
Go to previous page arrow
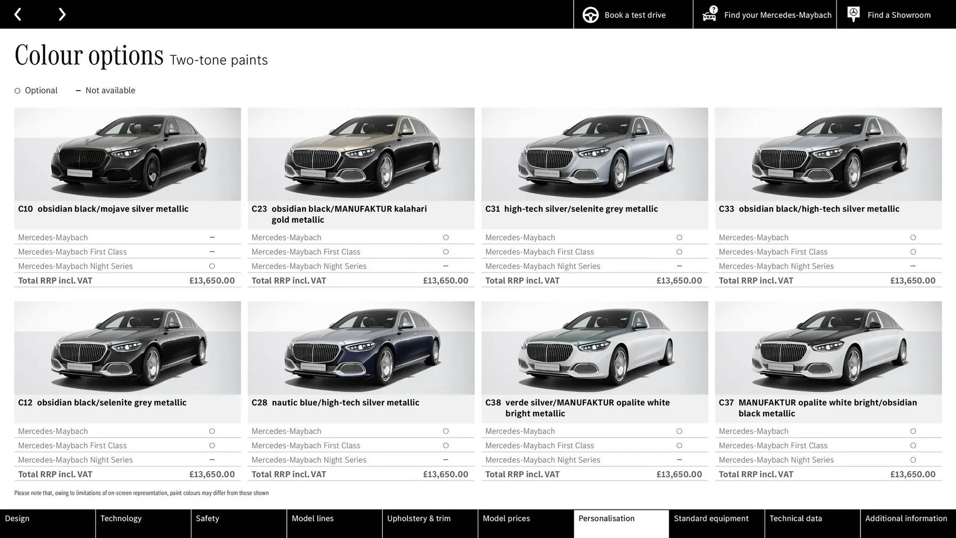click(18, 14)
